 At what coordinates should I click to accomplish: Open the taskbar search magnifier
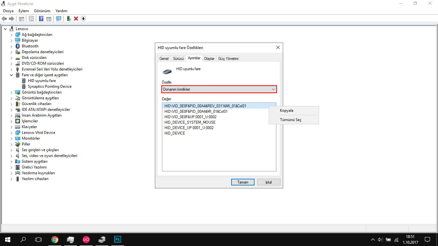pos(23,239)
